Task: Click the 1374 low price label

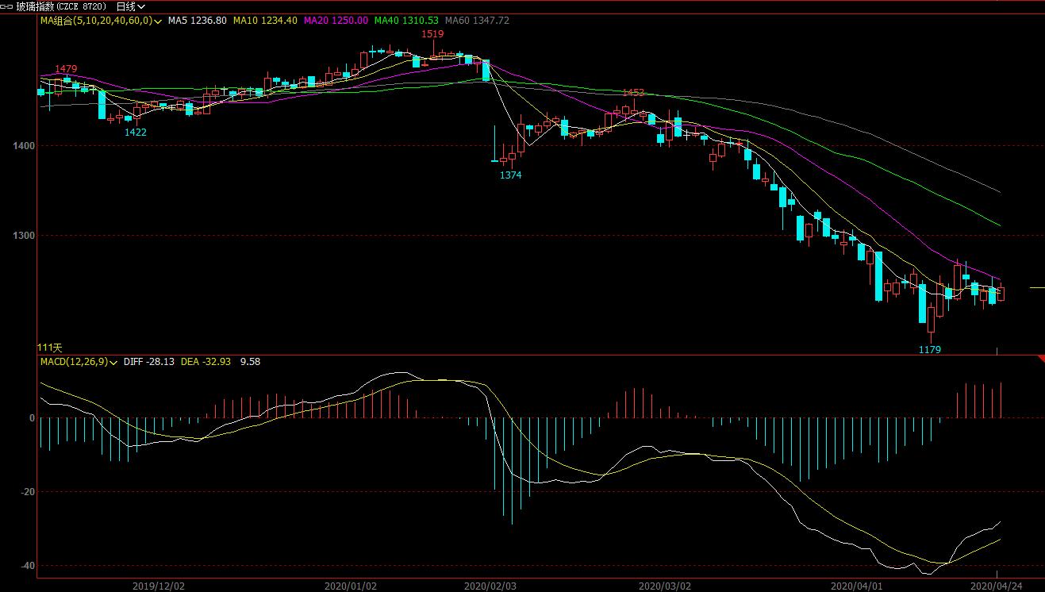Action: 510,175
